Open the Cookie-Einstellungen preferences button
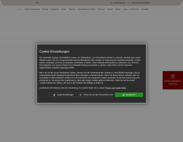Viewport: 183px width, 142px height. pos(63,95)
